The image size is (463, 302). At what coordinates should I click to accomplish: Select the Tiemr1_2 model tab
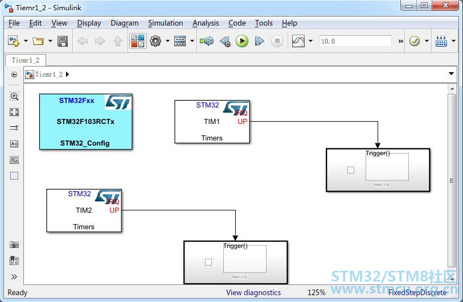pyautogui.click(x=26, y=60)
